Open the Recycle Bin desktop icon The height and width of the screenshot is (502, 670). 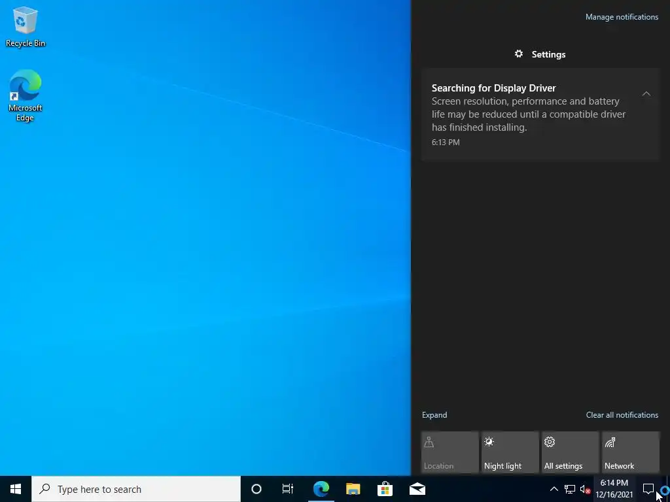[26, 26]
